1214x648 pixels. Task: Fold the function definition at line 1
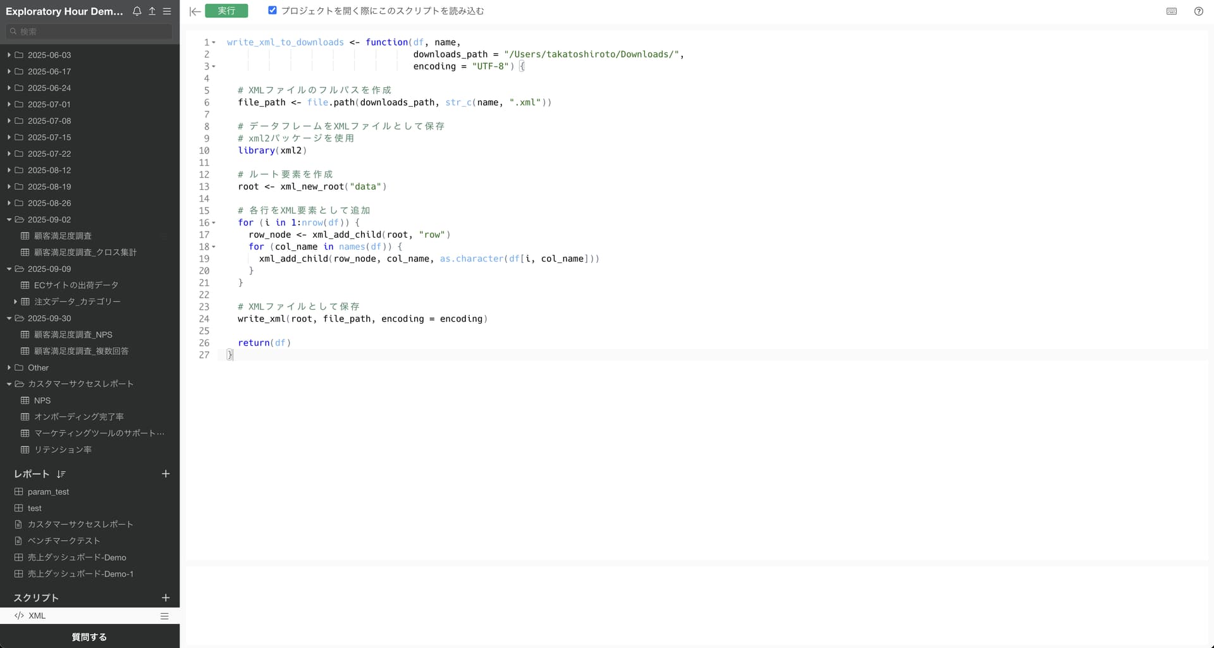coord(214,42)
